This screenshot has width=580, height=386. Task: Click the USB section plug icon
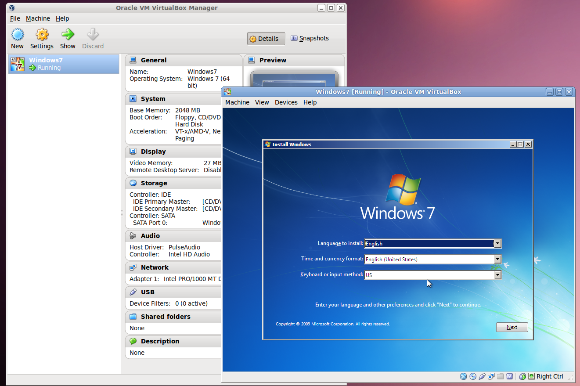(133, 292)
